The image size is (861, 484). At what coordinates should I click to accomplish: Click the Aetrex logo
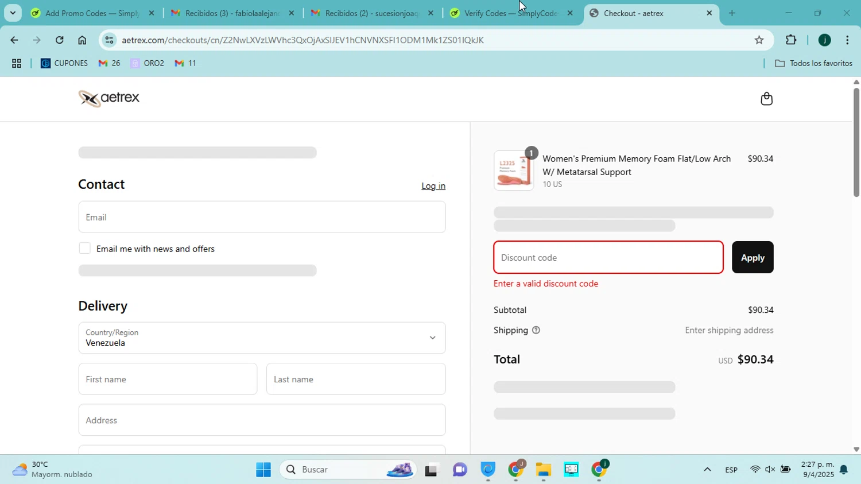(x=109, y=98)
